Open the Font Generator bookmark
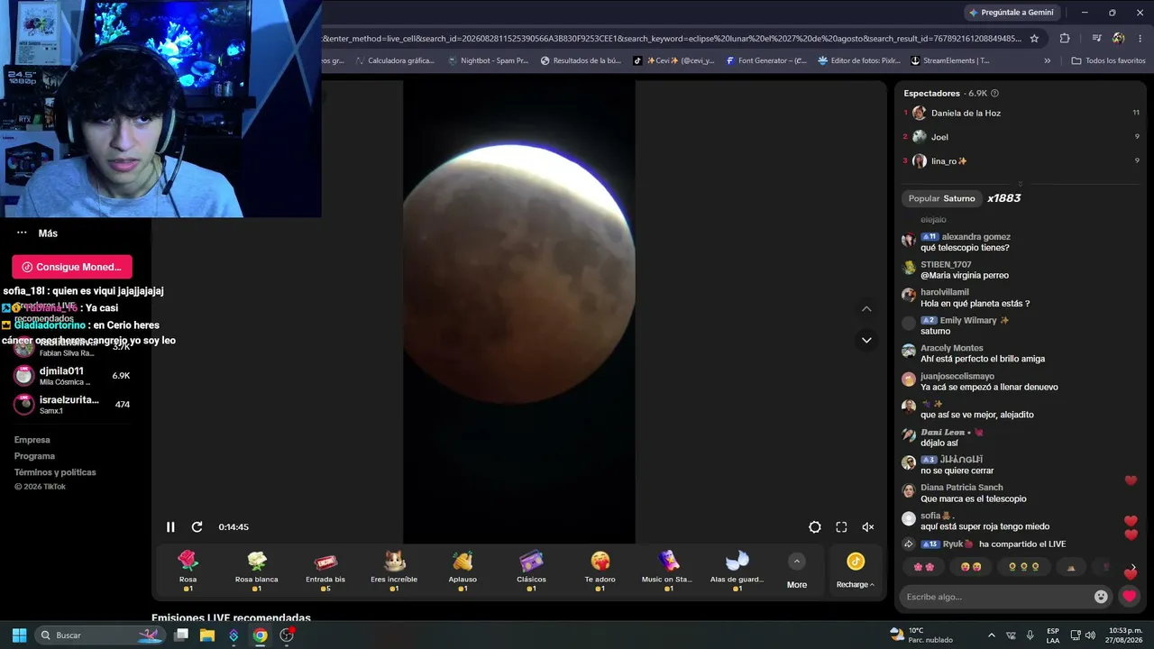 point(765,61)
